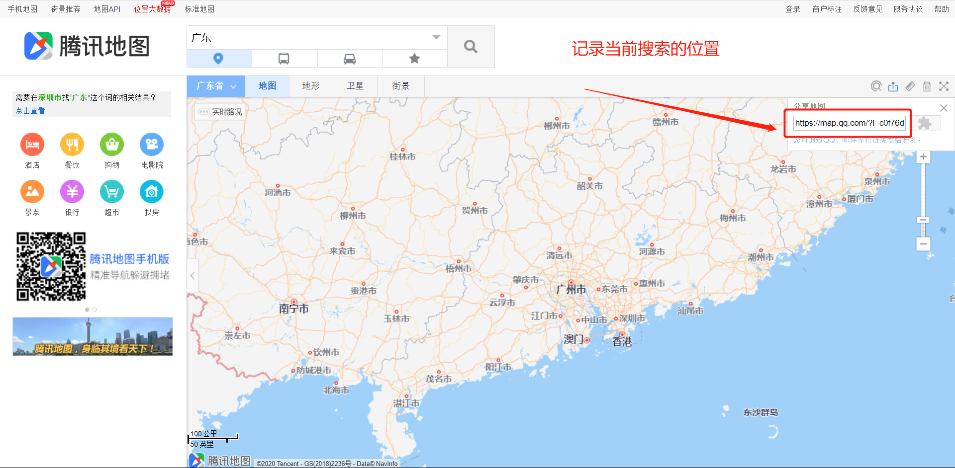Activate the distance measuring ruler tool
This screenshot has height=468, width=955.
[x=910, y=86]
